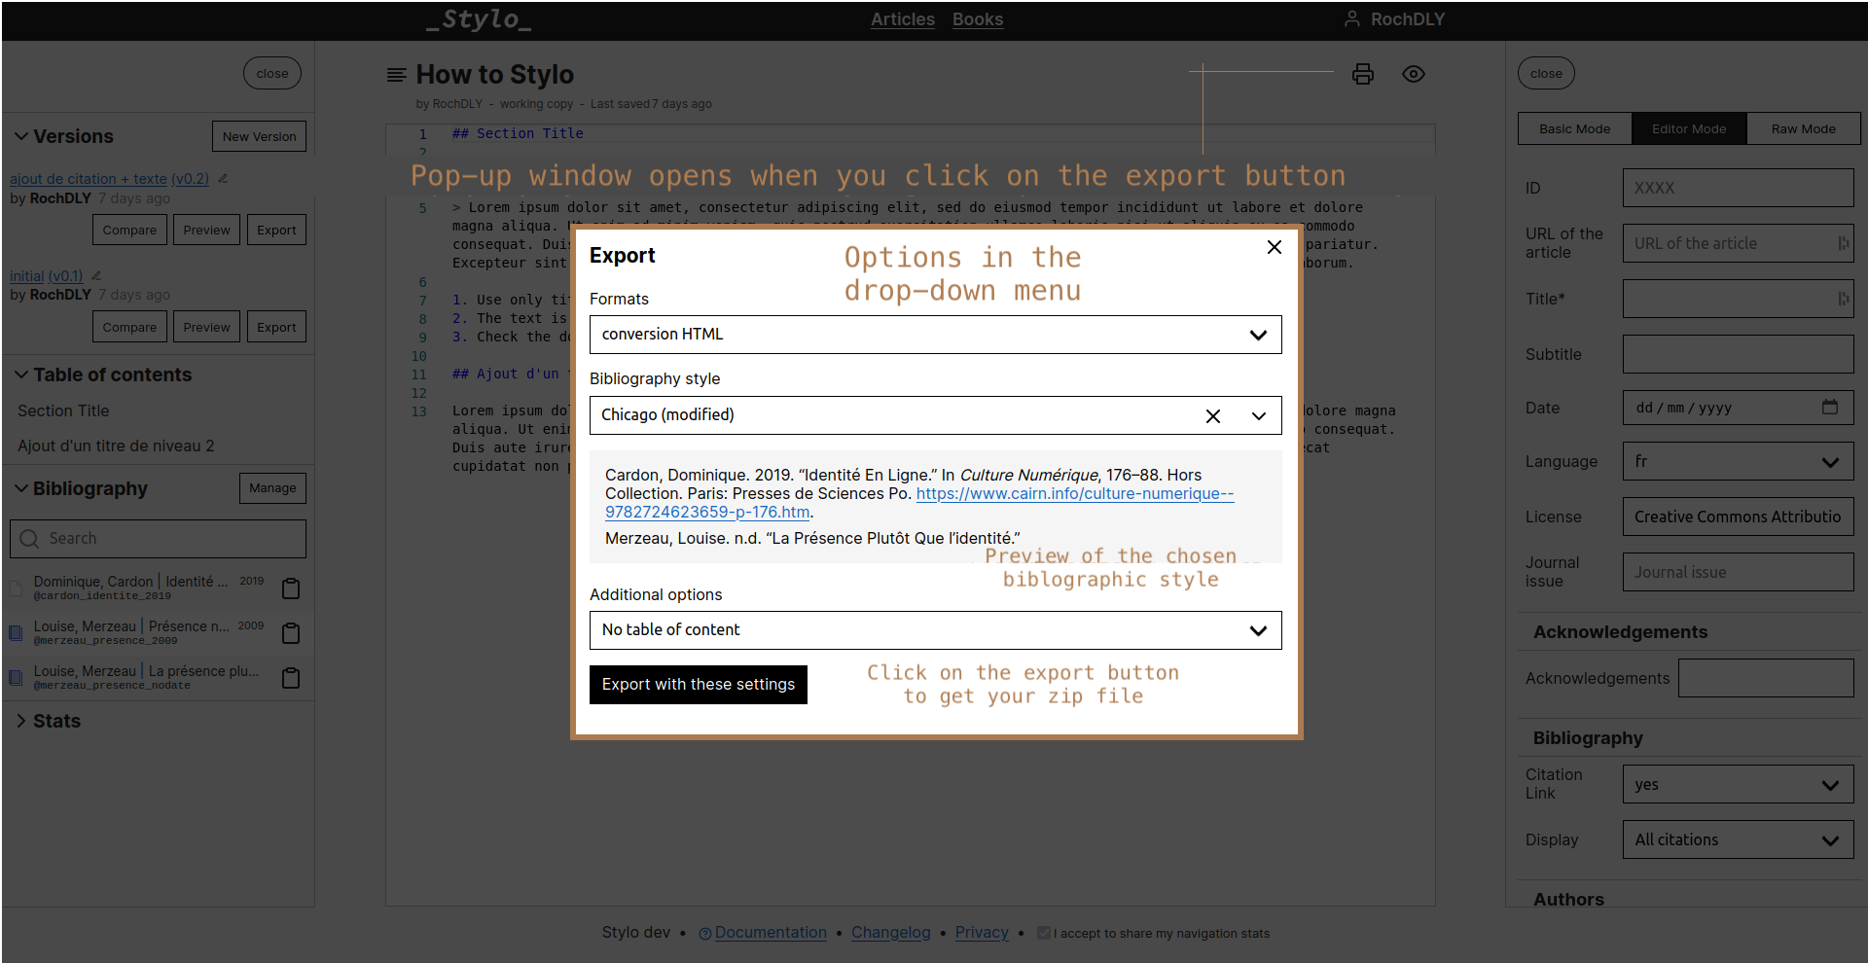Click the New Version button

[259, 136]
